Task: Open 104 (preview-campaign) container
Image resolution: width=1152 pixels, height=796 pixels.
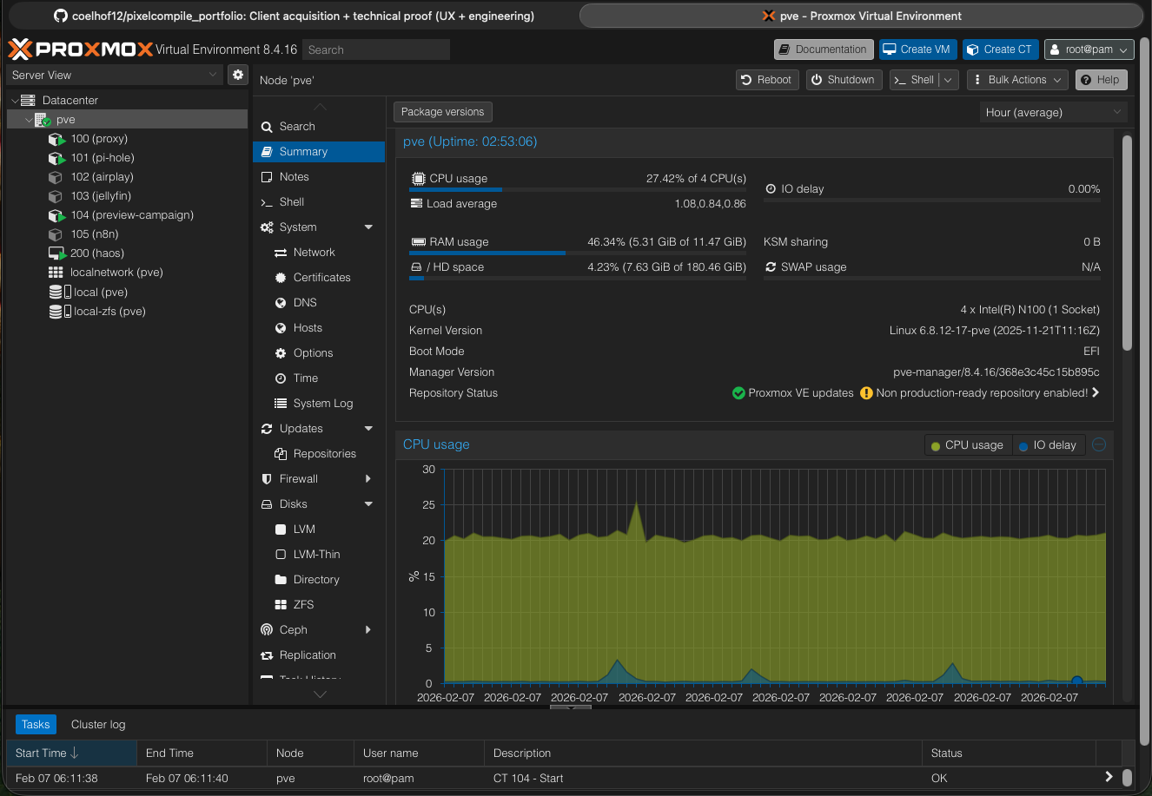Action: click(132, 215)
